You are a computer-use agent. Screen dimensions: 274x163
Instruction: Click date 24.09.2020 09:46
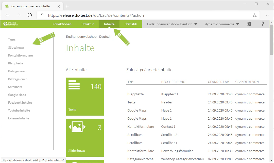point(220,94)
